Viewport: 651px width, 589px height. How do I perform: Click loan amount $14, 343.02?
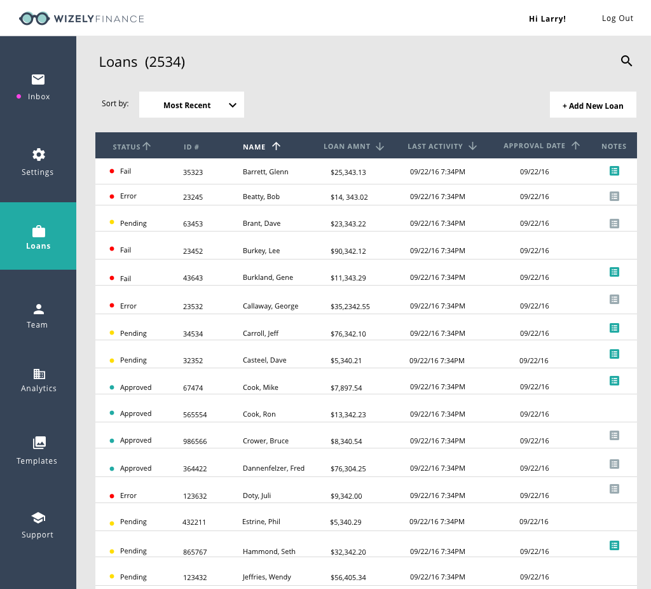[349, 197]
